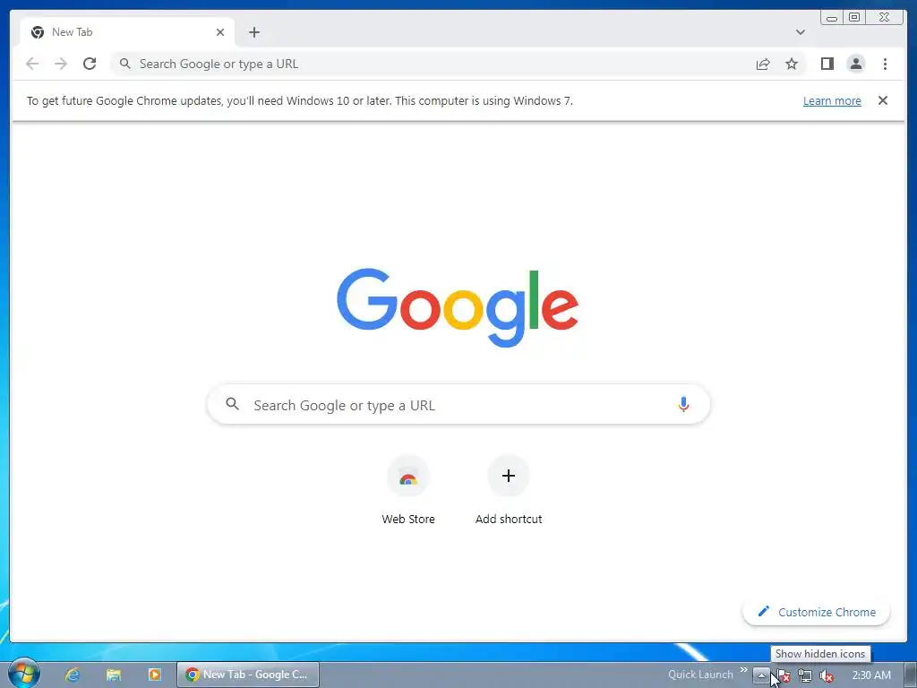Click the search icon in the address bar
917x688 pixels.
pos(124,64)
